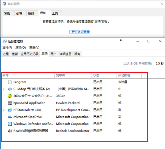This screenshot has width=165, height=149.
Task: Open the 文件(F) menu
Action: (7, 48)
